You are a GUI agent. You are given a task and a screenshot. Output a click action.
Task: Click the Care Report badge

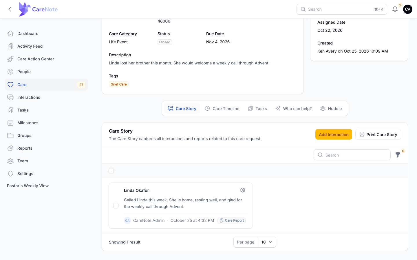(232, 220)
